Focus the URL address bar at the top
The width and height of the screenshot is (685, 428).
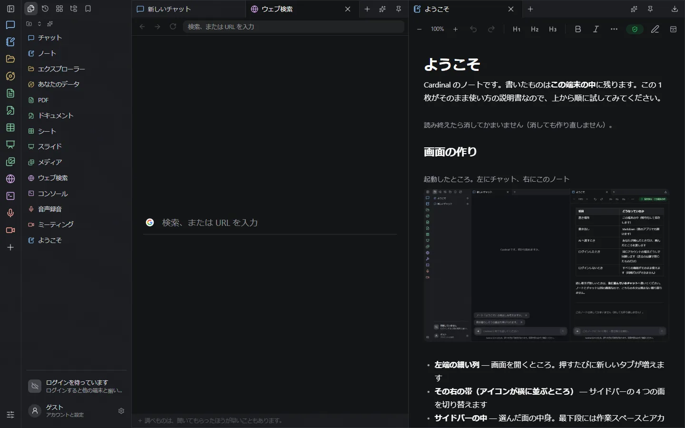click(293, 27)
